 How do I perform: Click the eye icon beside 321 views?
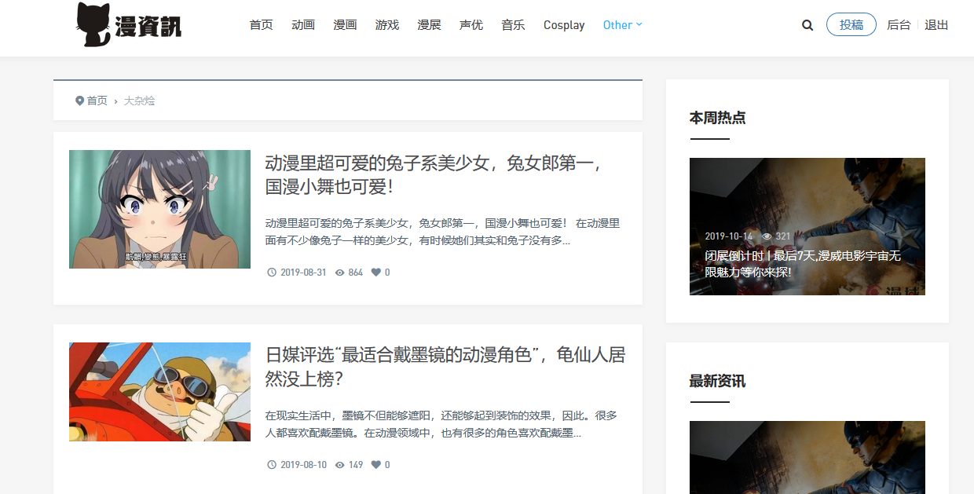coord(767,236)
